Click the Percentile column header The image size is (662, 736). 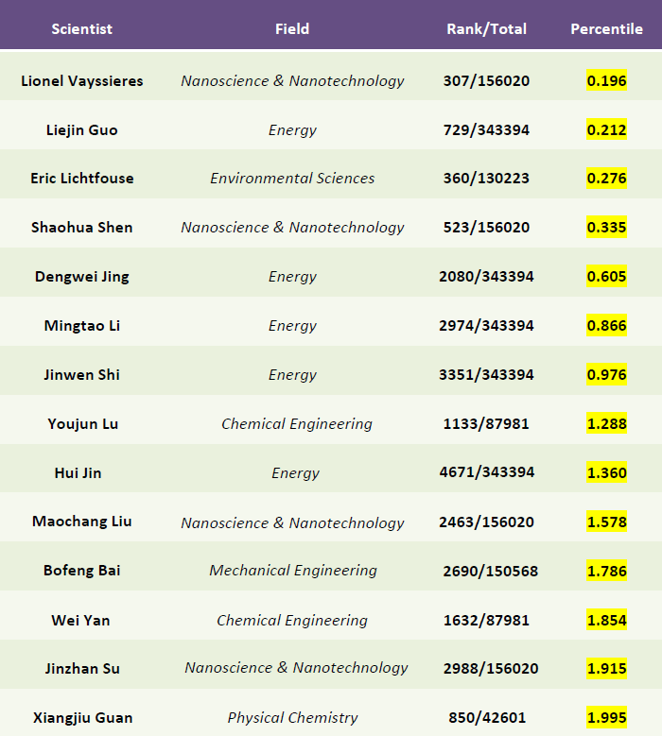point(606,28)
